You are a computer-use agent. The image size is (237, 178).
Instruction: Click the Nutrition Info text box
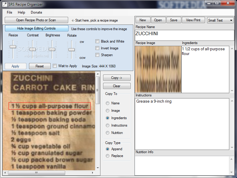[x=182, y=166]
